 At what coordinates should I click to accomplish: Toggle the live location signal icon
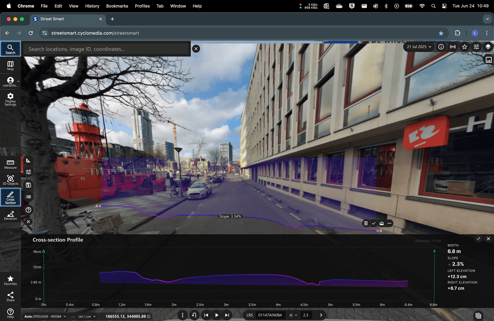453,47
